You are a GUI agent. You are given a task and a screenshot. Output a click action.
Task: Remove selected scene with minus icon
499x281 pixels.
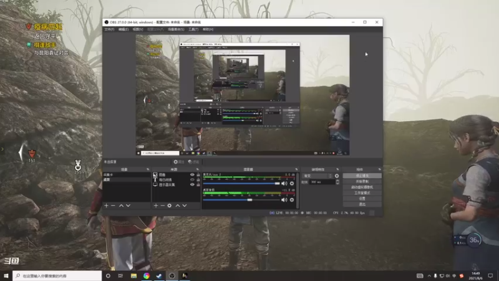point(113,206)
